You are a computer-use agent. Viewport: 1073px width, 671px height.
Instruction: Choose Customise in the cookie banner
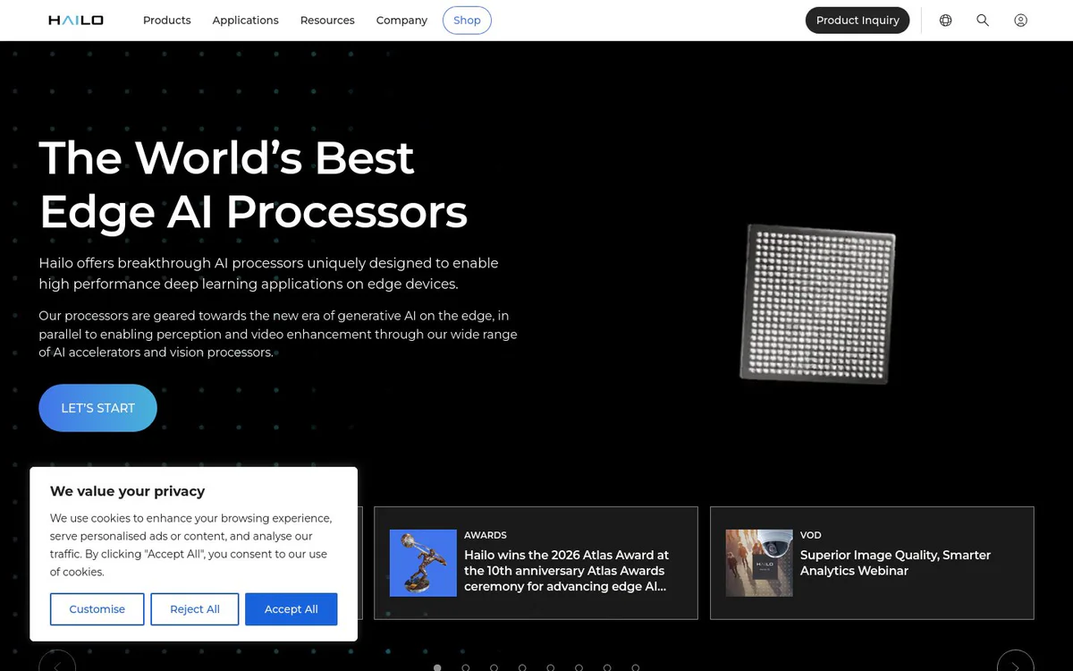point(97,609)
